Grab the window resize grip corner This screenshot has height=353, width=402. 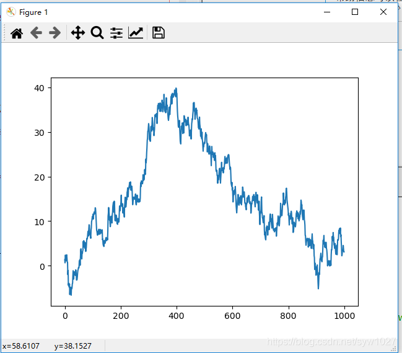394,349
